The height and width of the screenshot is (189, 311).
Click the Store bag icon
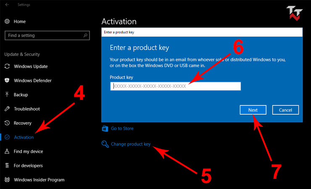pyautogui.click(x=105, y=129)
